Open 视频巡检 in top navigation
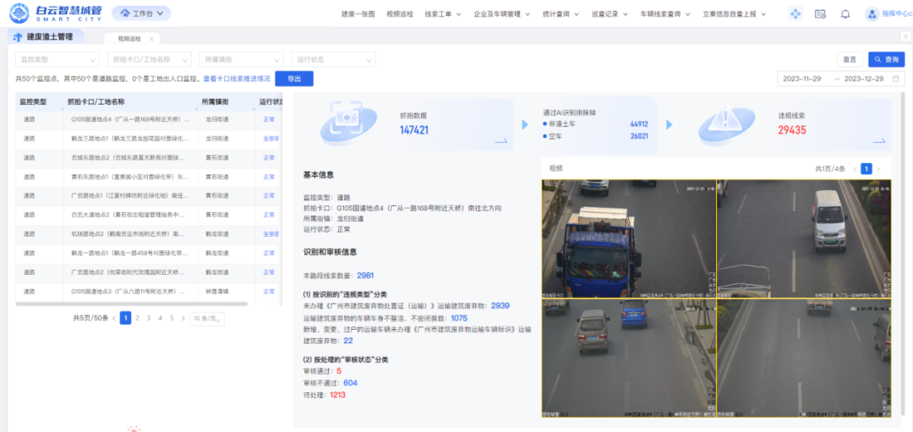 [x=400, y=14]
